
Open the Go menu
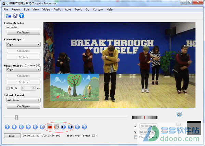[87, 10]
